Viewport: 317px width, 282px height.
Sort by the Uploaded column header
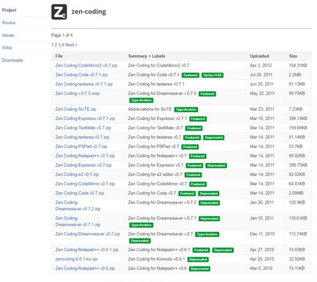[x=259, y=56]
